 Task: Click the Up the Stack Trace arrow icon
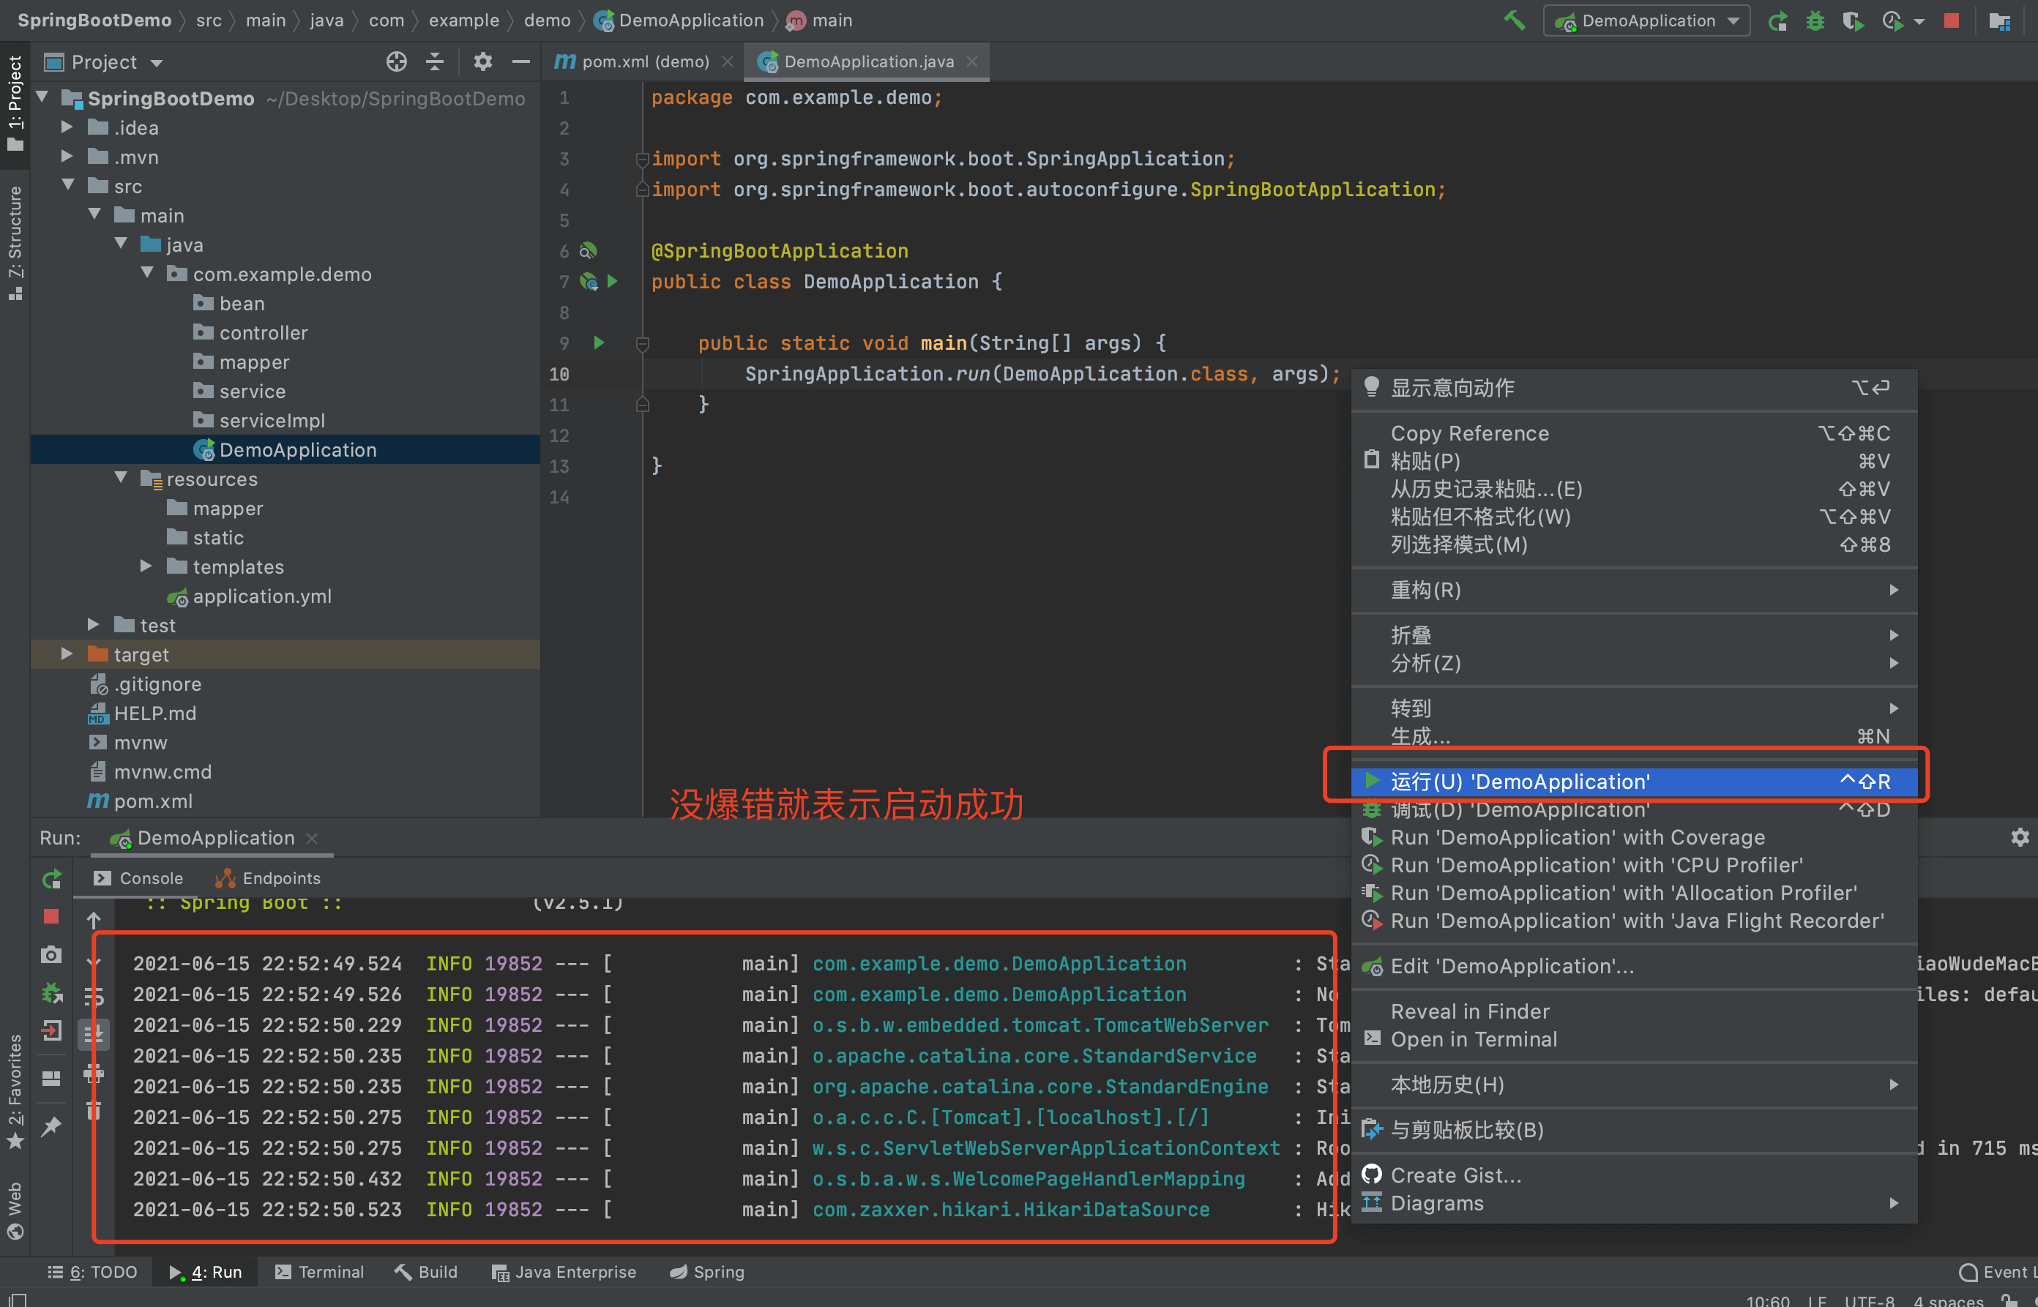(x=94, y=920)
